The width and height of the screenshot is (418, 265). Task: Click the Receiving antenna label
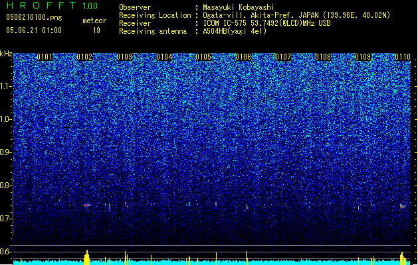tap(153, 31)
